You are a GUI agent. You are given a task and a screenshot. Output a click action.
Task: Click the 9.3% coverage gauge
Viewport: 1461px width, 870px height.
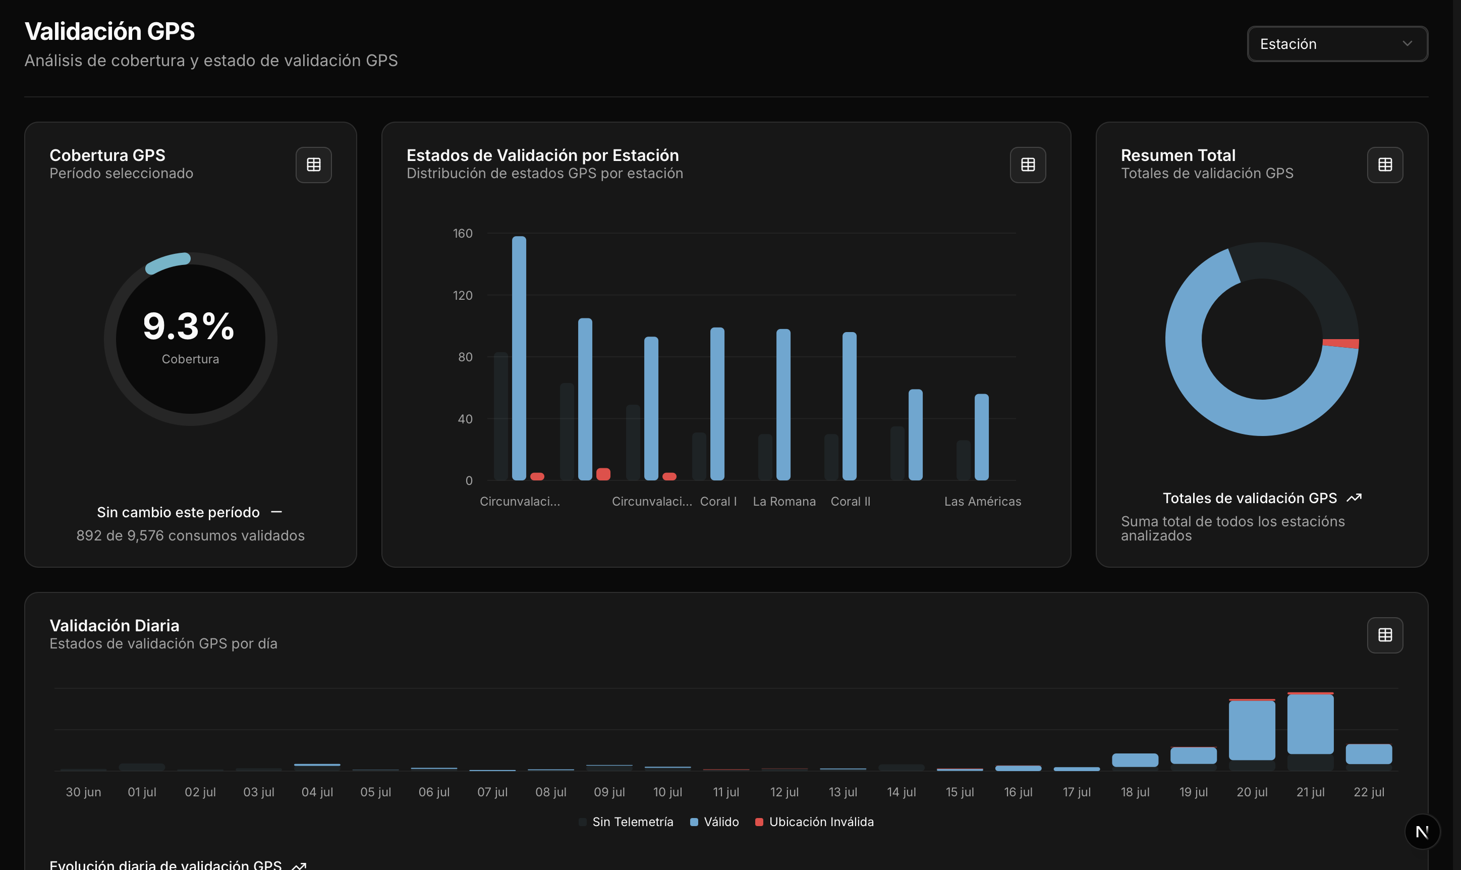[190, 338]
